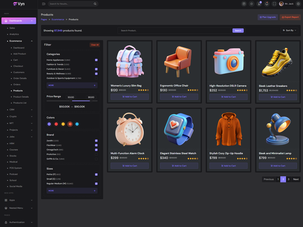Image resolution: width=303 pixels, height=227 pixels.
Task: Click the Search Product input field
Action: [174, 31]
